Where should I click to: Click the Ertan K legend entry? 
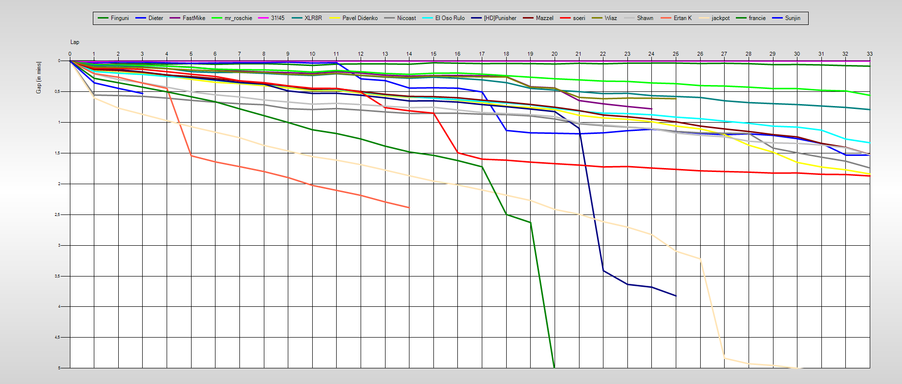pyautogui.click(x=682, y=18)
